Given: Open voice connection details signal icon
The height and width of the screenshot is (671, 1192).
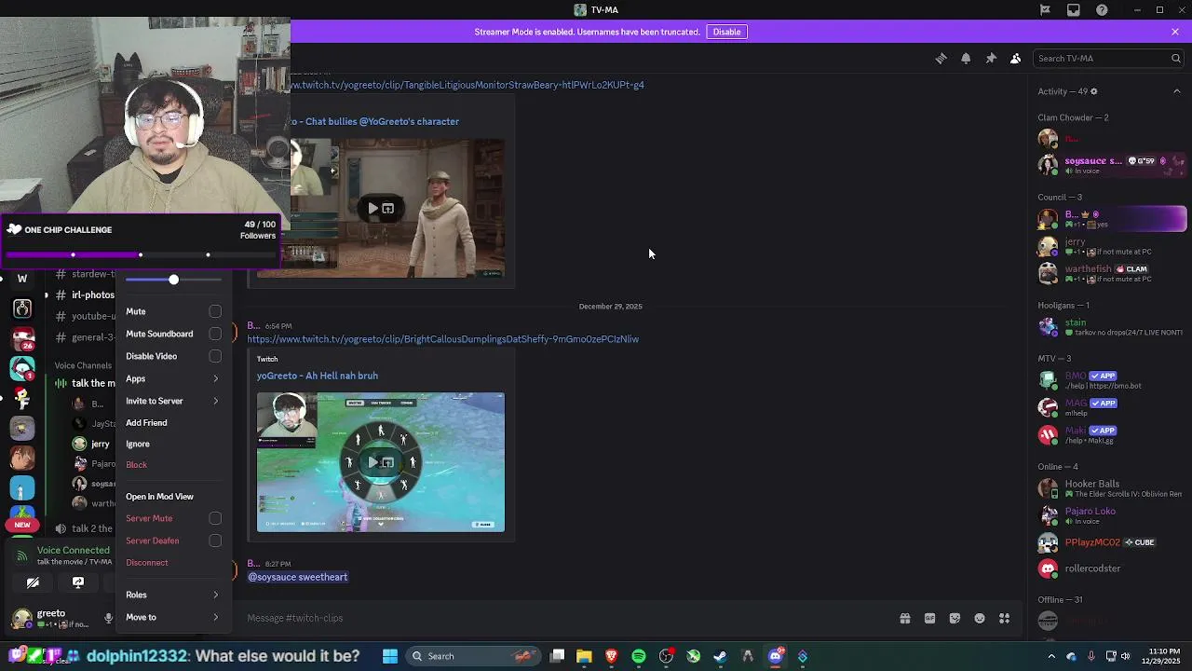Looking at the screenshot, I should [x=21, y=556].
